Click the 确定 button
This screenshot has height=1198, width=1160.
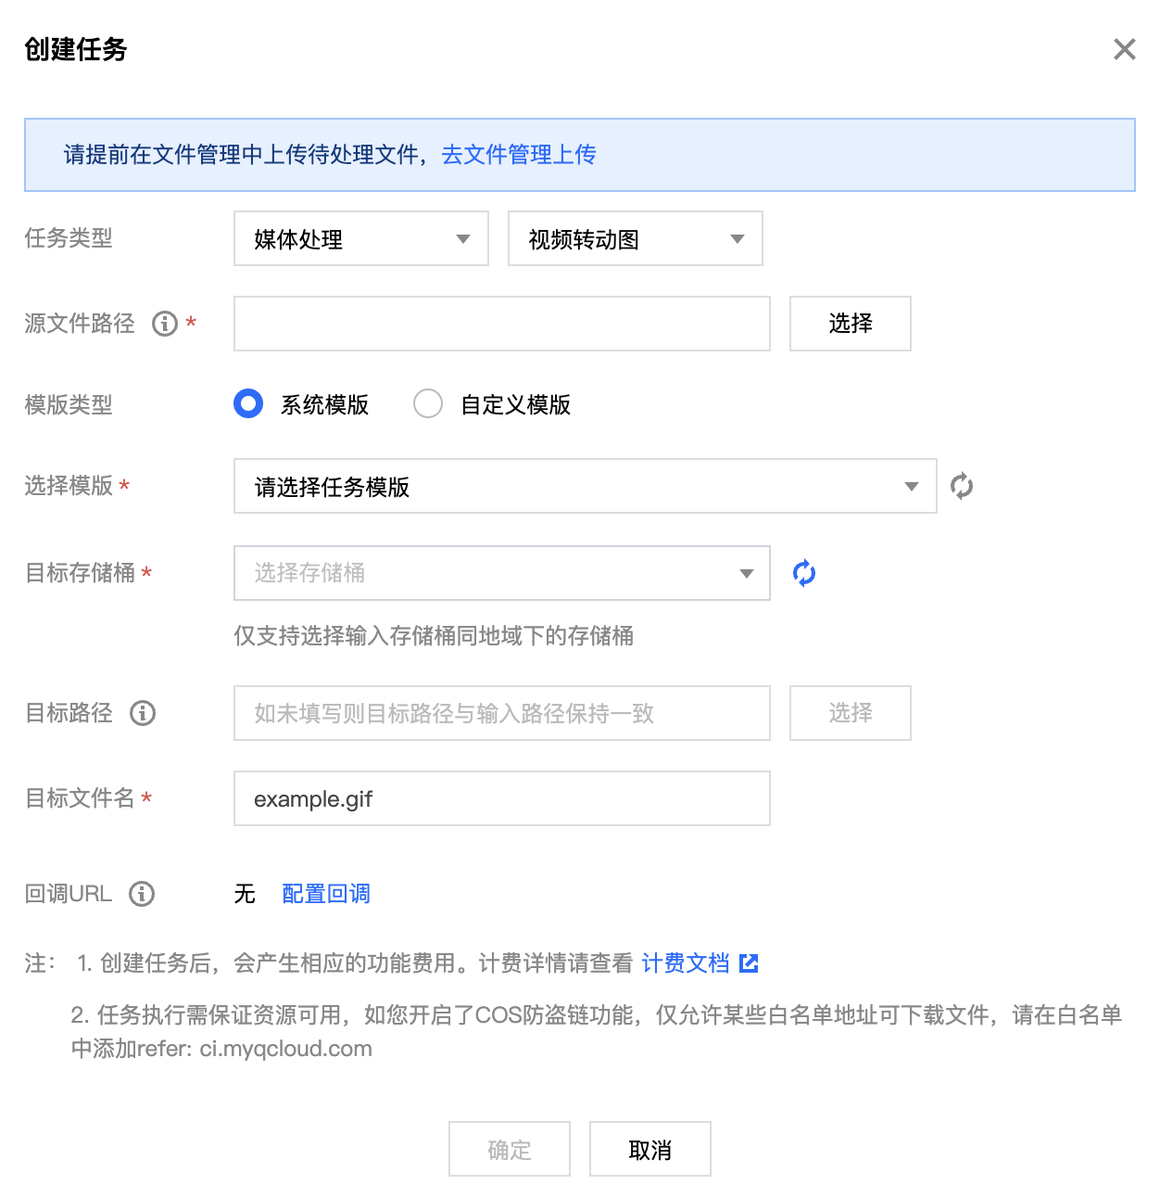point(510,1149)
